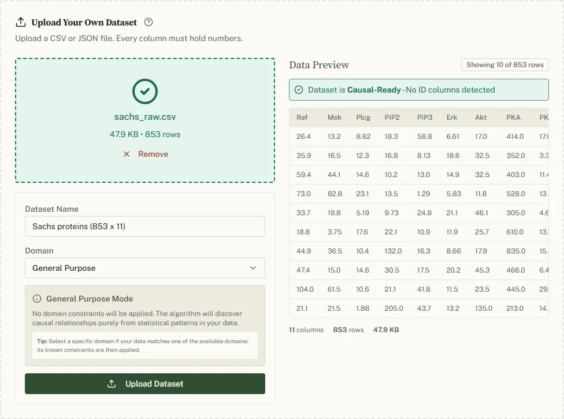Select the Akt column header
Viewport: 564px width, 419px height.
click(481, 117)
